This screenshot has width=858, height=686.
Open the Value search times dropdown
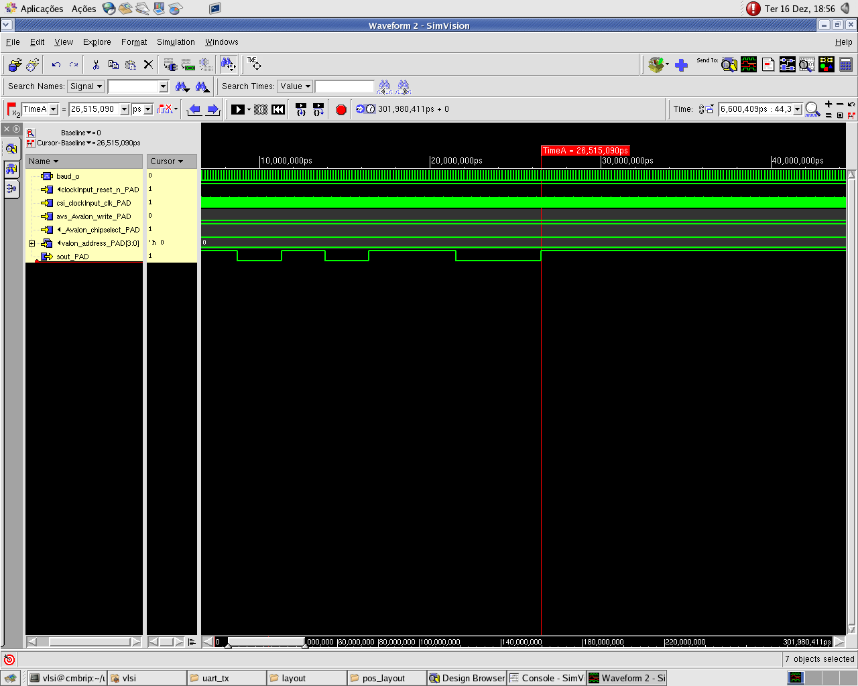295,86
